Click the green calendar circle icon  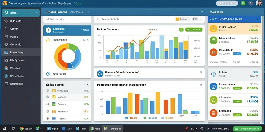point(213,40)
